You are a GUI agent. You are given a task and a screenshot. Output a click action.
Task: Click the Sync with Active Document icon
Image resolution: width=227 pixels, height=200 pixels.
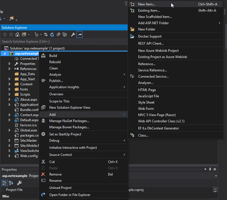46,34
